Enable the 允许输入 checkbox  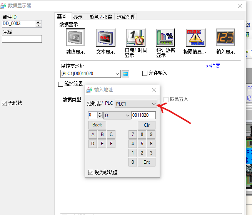point(145,73)
